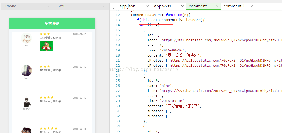Close the last comment_l... tab
Viewport: 282px width, 133px height.
pyautogui.click(x=252, y=6)
